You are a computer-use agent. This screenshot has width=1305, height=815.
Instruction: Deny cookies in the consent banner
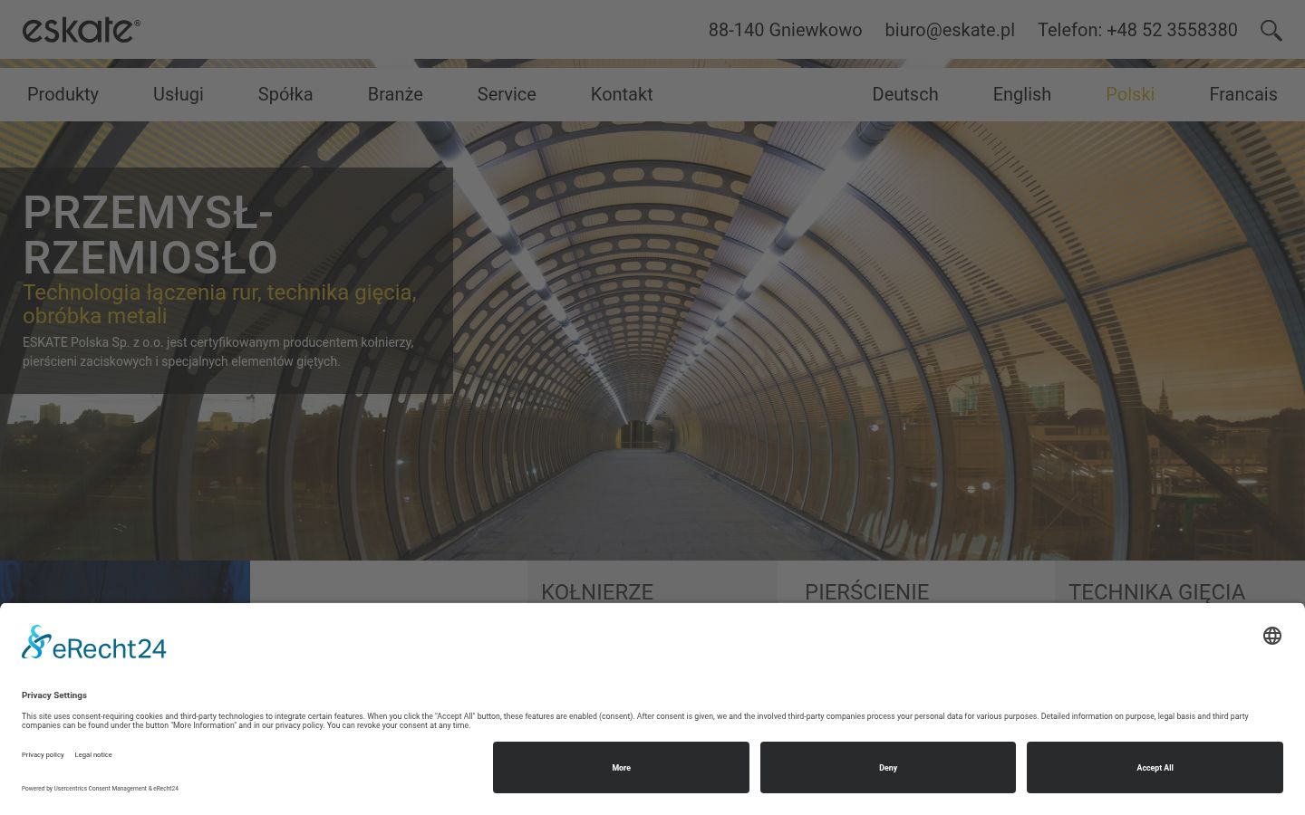(888, 768)
